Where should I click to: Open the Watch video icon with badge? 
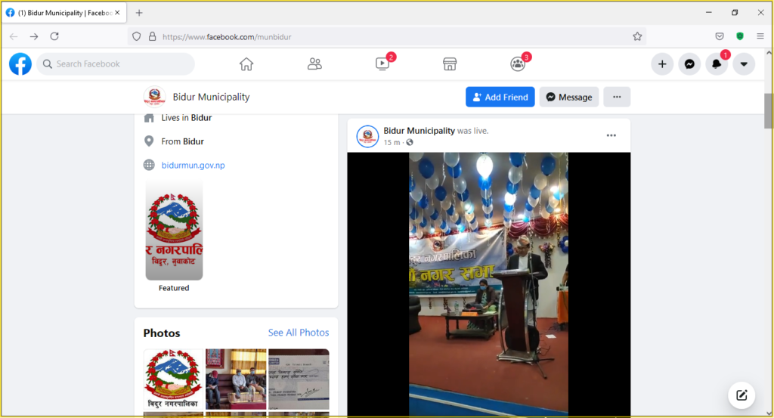pos(382,64)
